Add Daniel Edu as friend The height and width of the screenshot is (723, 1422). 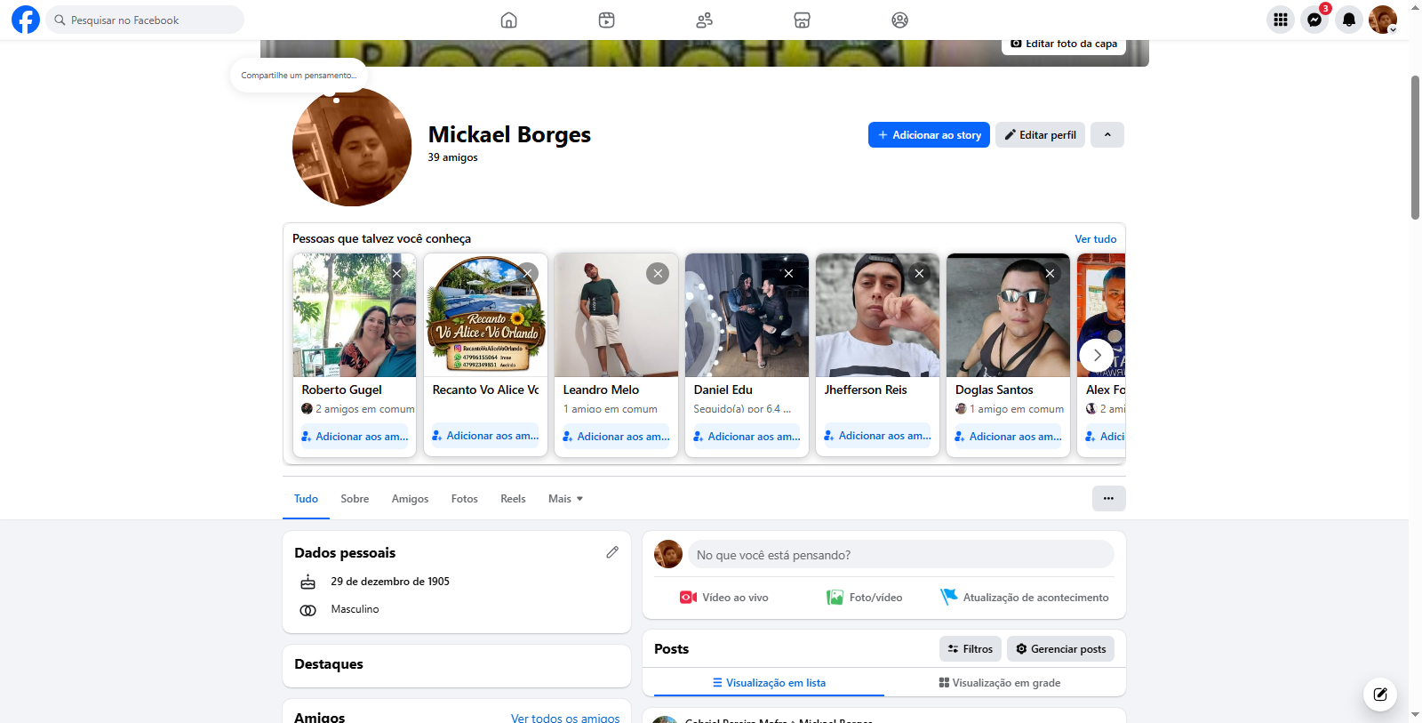point(747,437)
